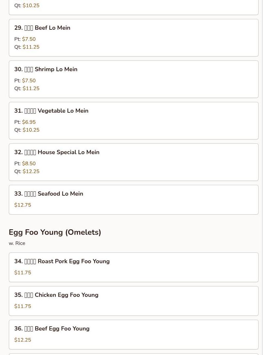
Task: Open the House Special Lo Mein item
Action: coord(57,152)
